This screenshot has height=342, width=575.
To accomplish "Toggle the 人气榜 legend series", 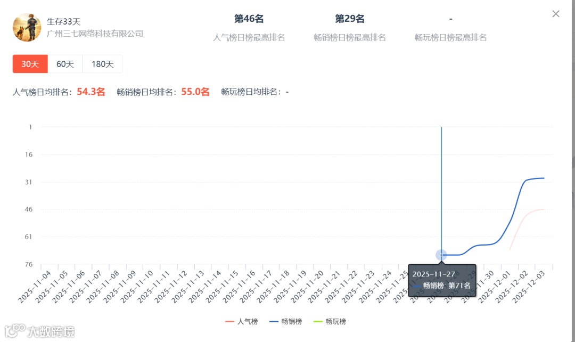I will tap(241, 321).
